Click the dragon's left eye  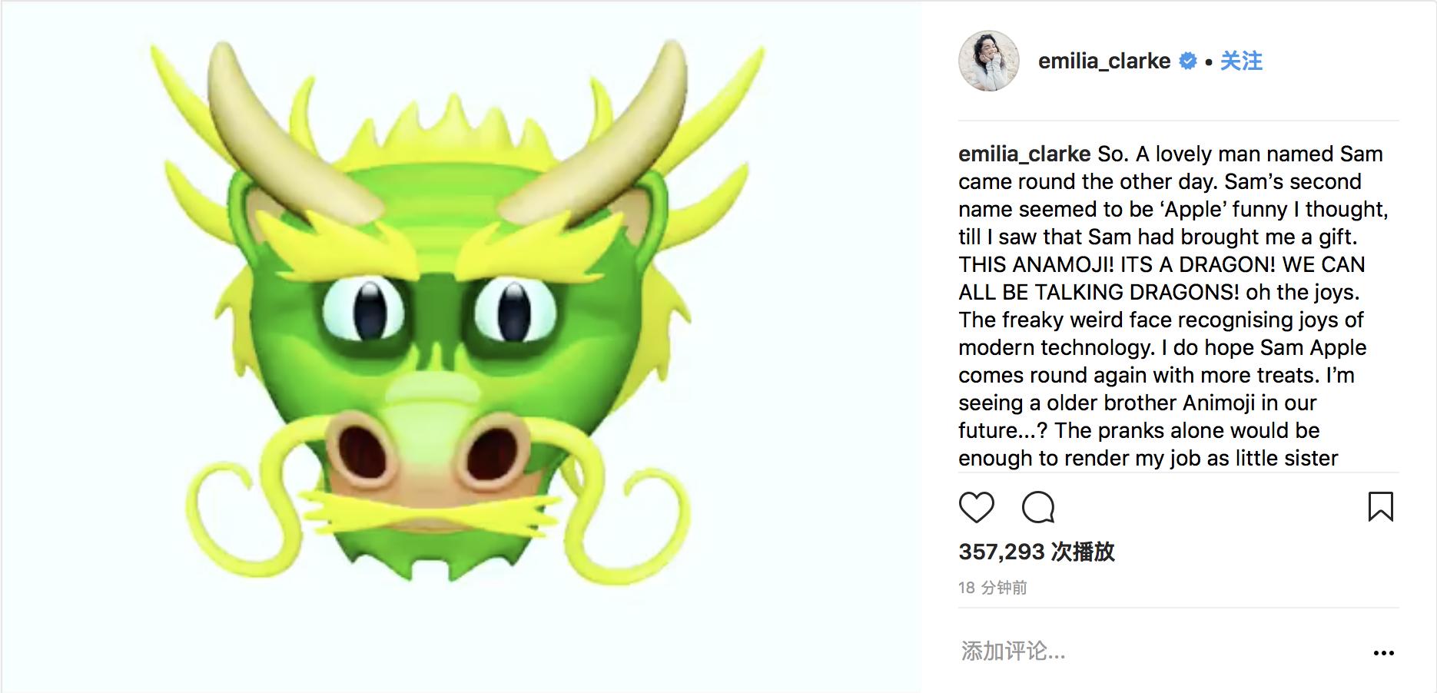pos(362,310)
